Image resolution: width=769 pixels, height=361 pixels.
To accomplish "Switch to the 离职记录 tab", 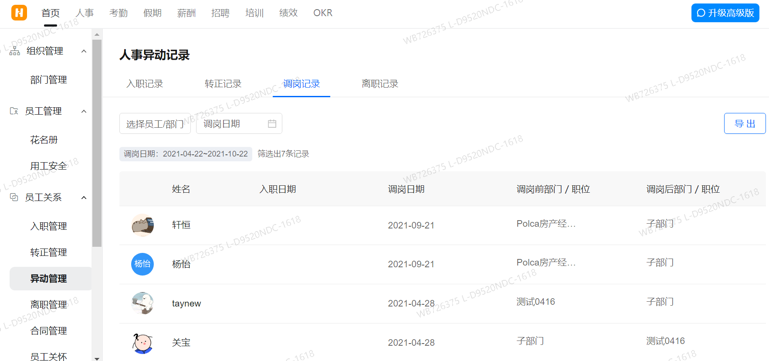I will pos(380,84).
